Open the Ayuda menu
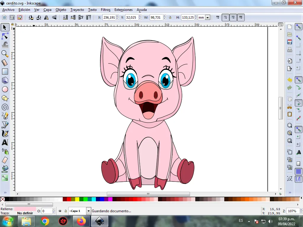Image resolution: width=303 pixels, height=227 pixels. pos(142,10)
